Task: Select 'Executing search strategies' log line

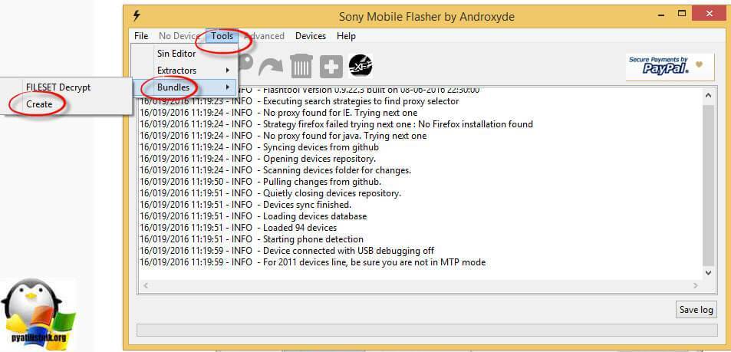Action: [299, 101]
